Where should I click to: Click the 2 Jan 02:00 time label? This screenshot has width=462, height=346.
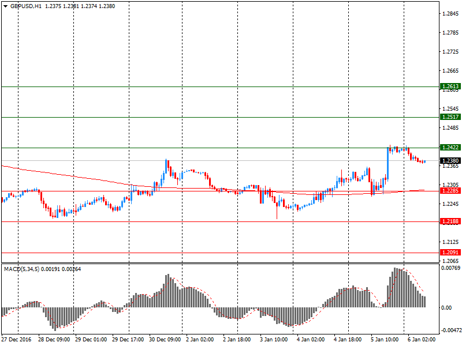click(200, 340)
